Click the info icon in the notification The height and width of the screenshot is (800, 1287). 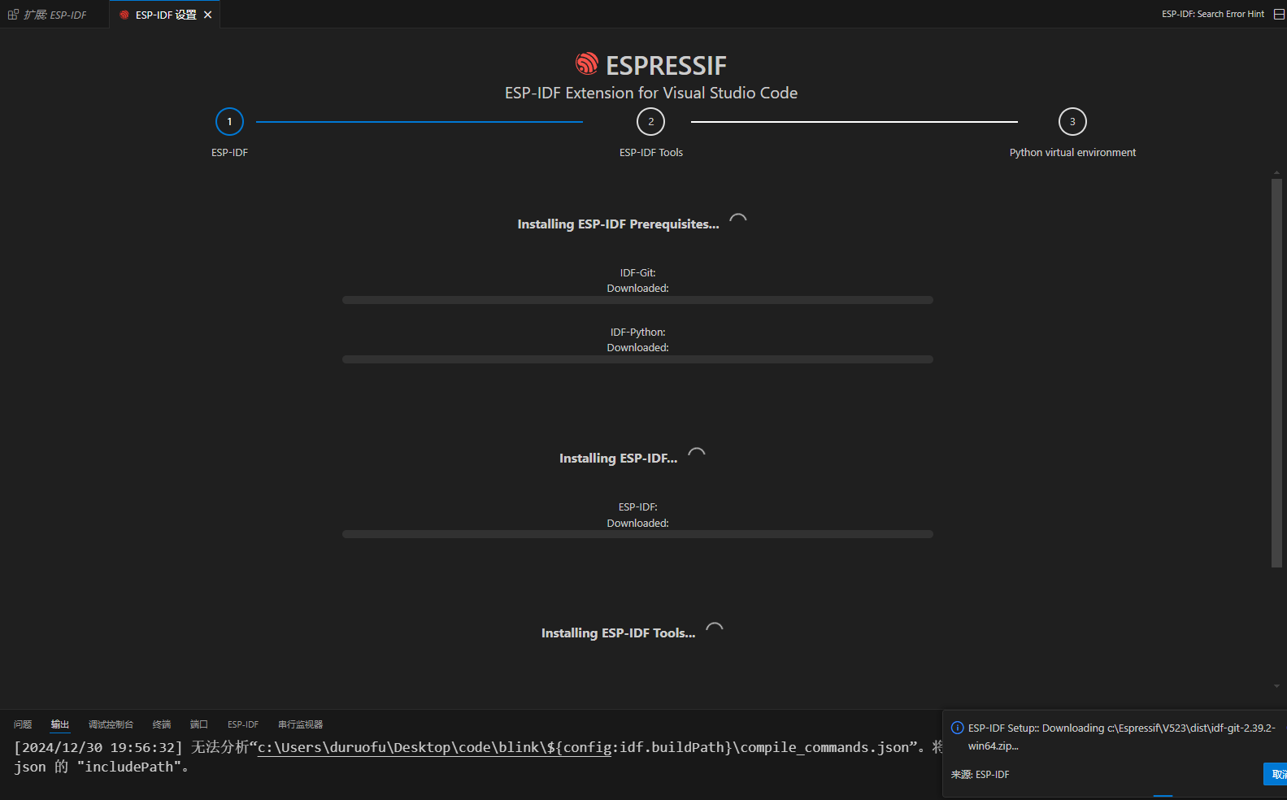point(958,728)
